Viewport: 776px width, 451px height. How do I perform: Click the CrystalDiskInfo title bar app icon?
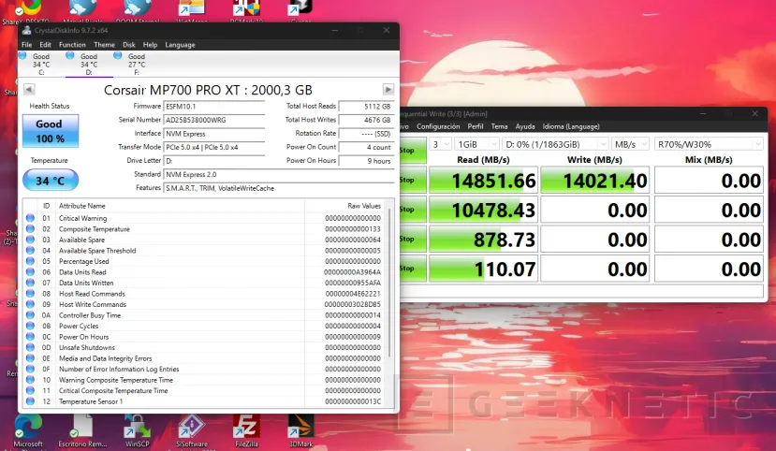pyautogui.click(x=27, y=30)
